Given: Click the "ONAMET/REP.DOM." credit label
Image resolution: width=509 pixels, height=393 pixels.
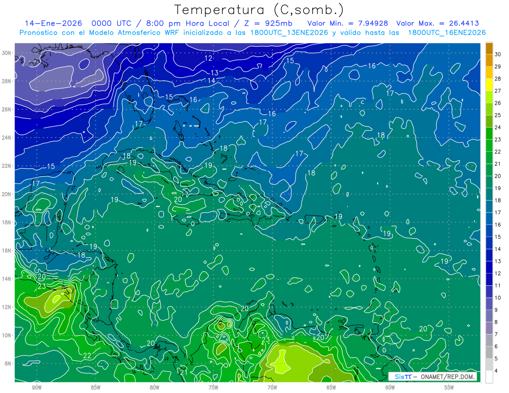Looking at the screenshot, I should click(x=447, y=377).
